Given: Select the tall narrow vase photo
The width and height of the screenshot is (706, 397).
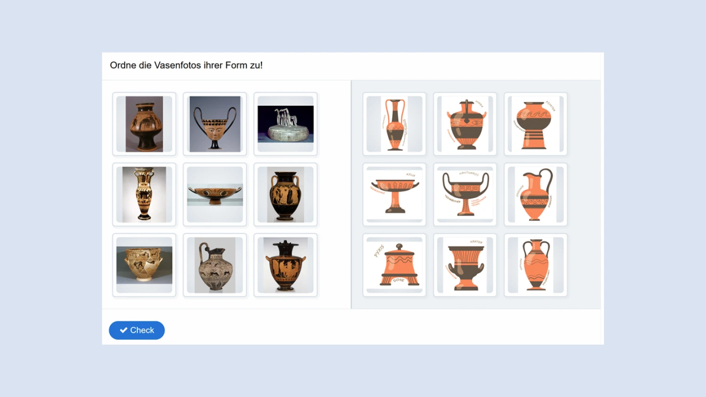Looking at the screenshot, I should coord(145,195).
